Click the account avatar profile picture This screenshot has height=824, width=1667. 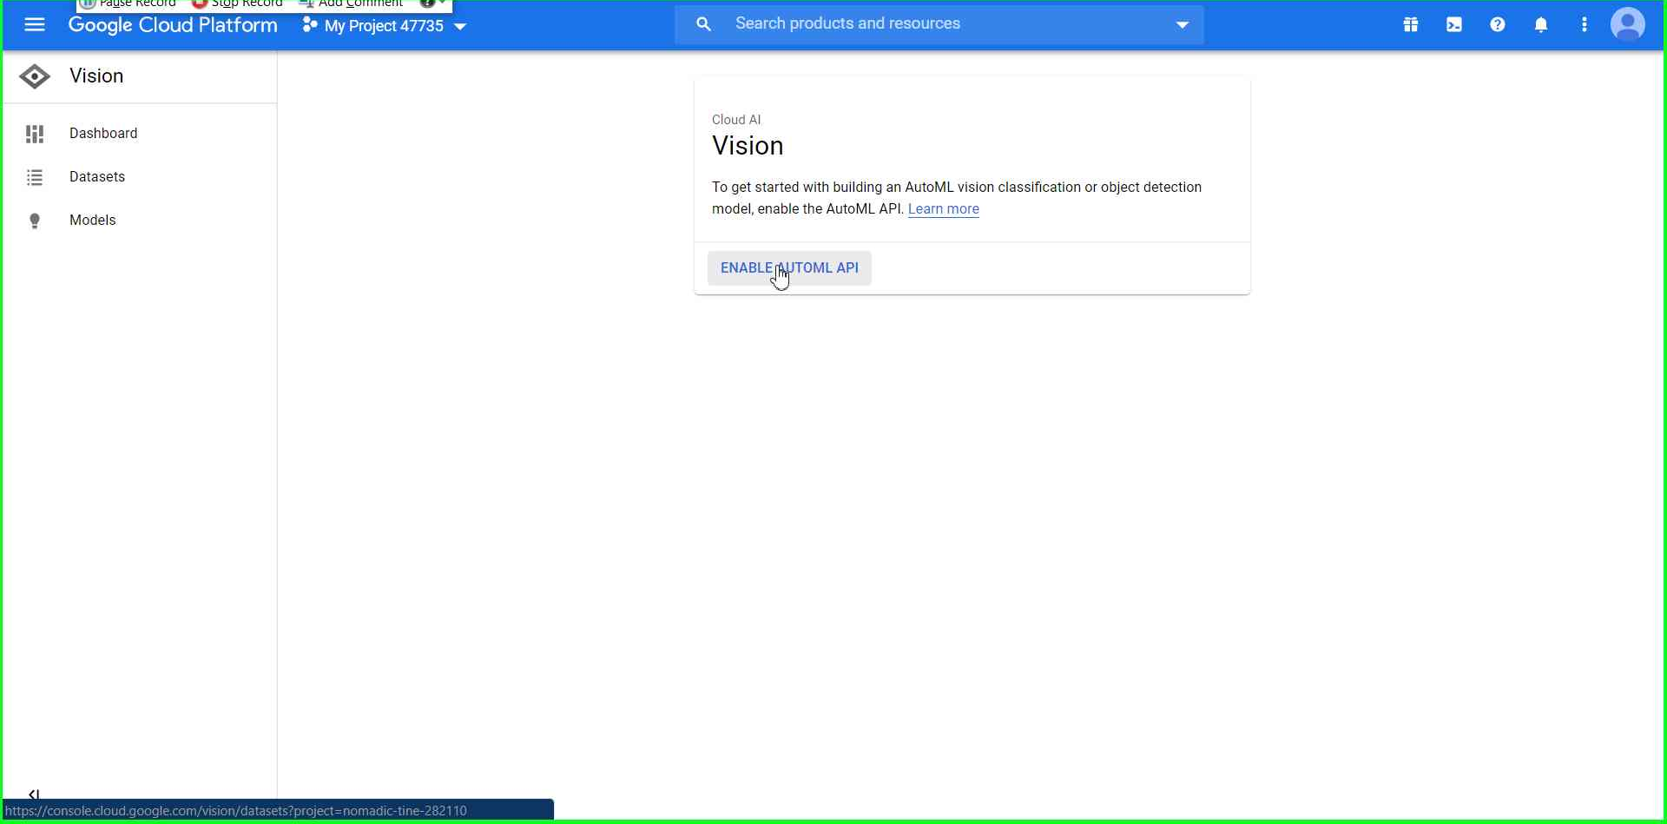pyautogui.click(x=1629, y=24)
